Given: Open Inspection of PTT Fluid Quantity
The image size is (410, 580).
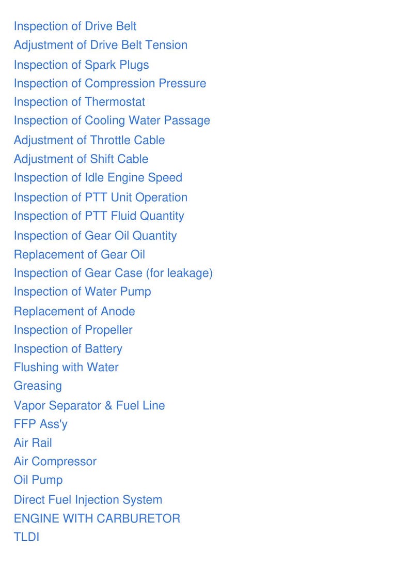Looking at the screenshot, I should [99, 216].
